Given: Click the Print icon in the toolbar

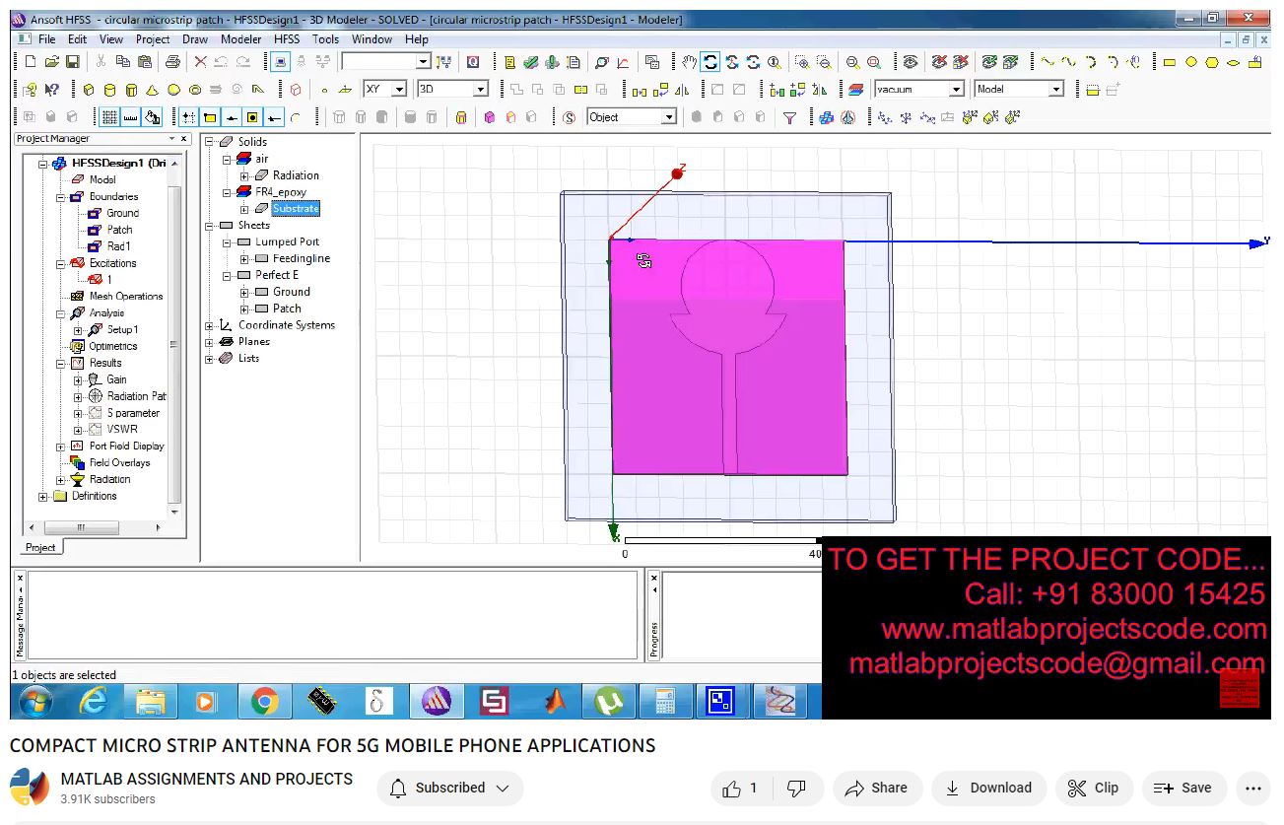Looking at the screenshot, I should click(x=172, y=62).
